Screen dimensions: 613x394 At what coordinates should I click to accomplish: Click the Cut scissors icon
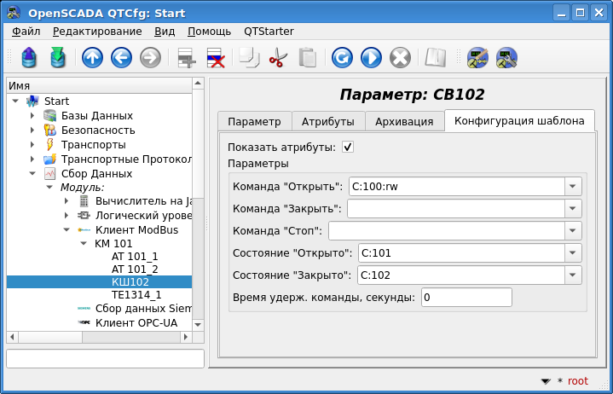pyautogui.click(x=278, y=58)
